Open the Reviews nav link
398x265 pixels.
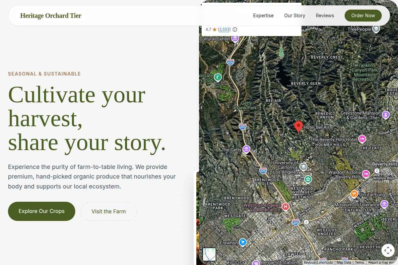(325, 16)
